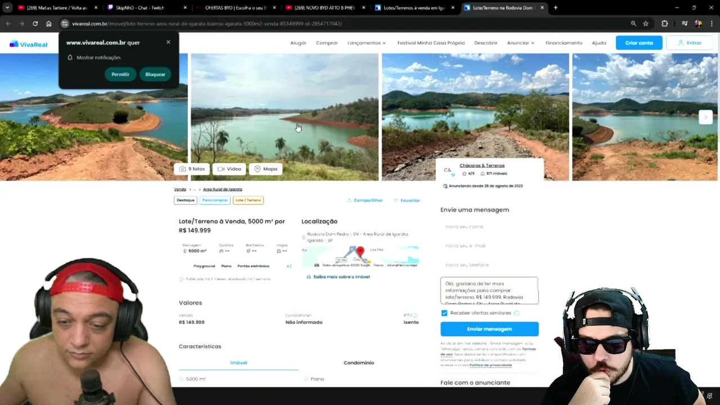Image resolution: width=720 pixels, height=405 pixels.
Task: Reload the page with the browser refresh icon
Action: coord(35,24)
